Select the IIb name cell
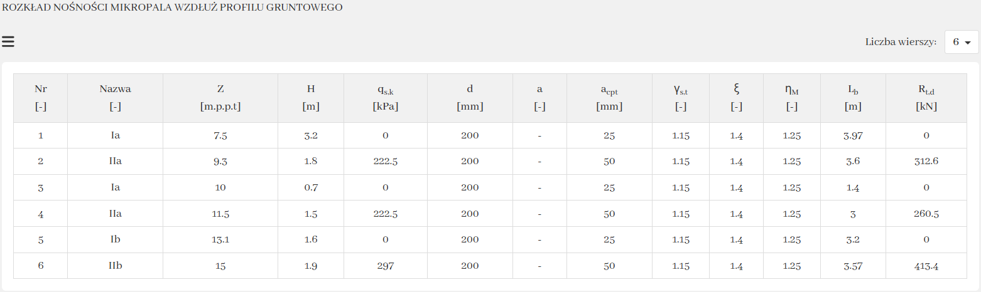The image size is (981, 292). tap(115, 266)
